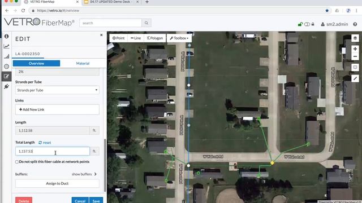Select the Point drawing tool
Viewport: 362px width, 203px height.
pos(118,38)
